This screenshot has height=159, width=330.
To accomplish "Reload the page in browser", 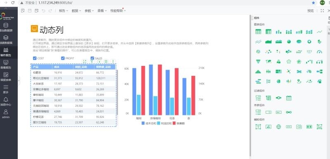I will coord(13,3).
